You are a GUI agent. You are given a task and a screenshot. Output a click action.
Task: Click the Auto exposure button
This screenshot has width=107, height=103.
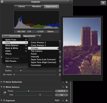click(x=57, y=101)
